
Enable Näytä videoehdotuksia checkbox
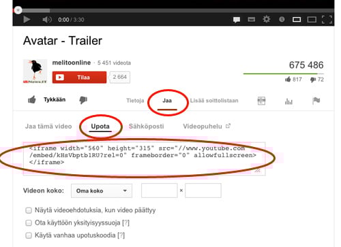point(29,210)
